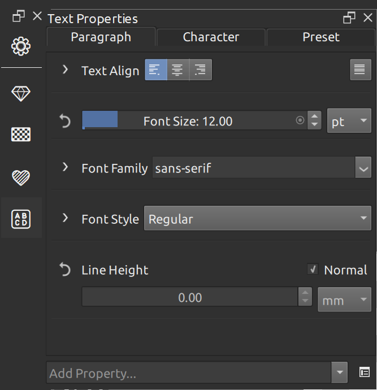This screenshot has width=377, height=390.
Task: Open the pt font size unit dropdown
Action: 349,121
